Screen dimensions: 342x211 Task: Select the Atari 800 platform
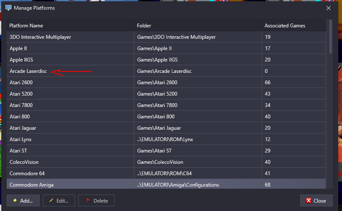coord(20,117)
